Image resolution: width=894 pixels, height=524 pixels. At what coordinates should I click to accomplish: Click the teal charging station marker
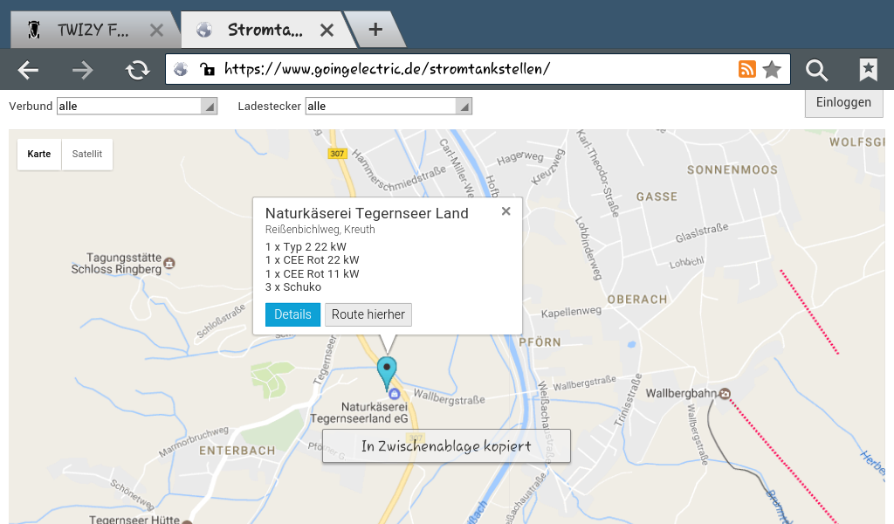(386, 372)
